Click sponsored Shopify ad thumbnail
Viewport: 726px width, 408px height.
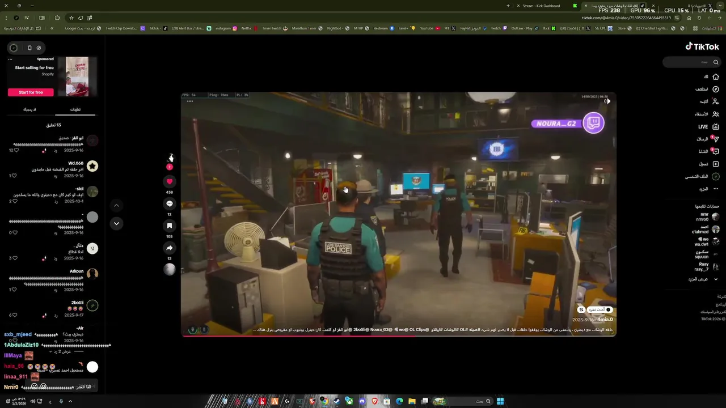(x=77, y=76)
